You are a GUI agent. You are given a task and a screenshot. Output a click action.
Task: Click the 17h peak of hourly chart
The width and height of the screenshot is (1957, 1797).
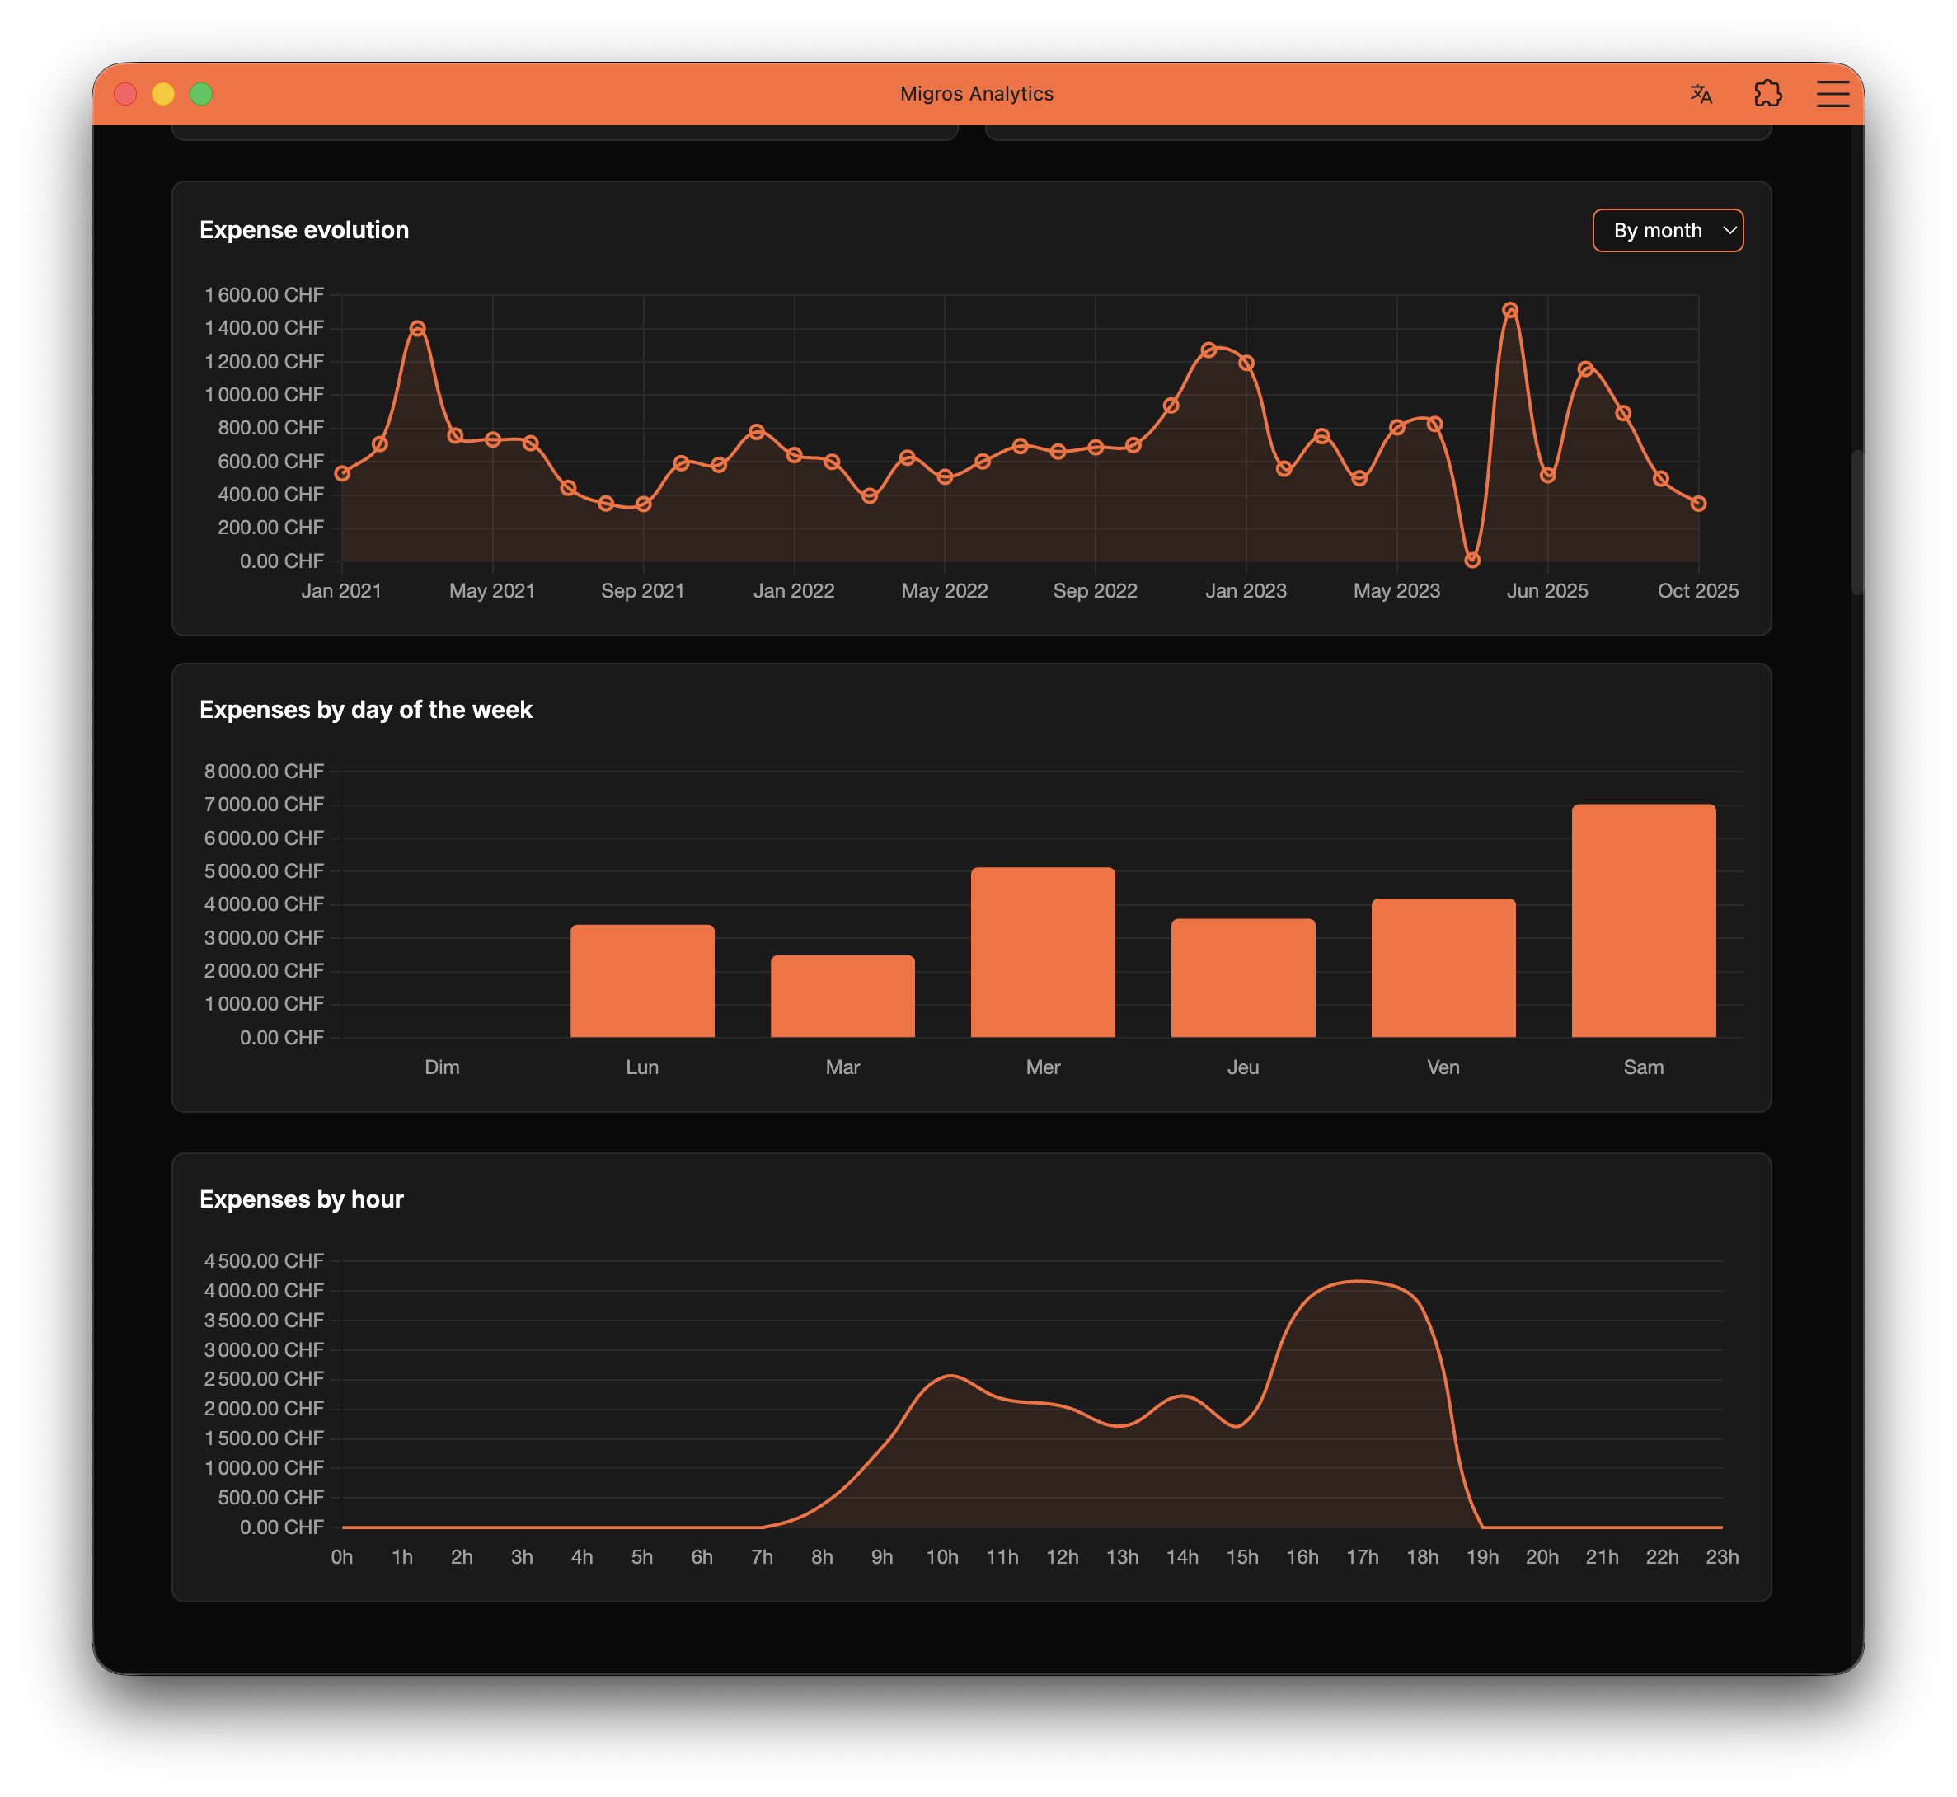[x=1362, y=1282]
